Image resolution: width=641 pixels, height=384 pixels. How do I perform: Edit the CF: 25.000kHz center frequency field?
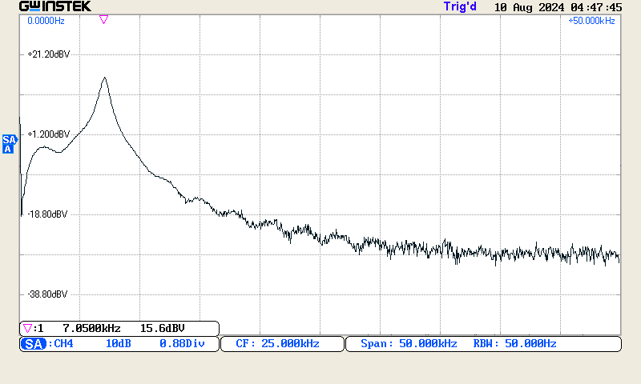(277, 344)
